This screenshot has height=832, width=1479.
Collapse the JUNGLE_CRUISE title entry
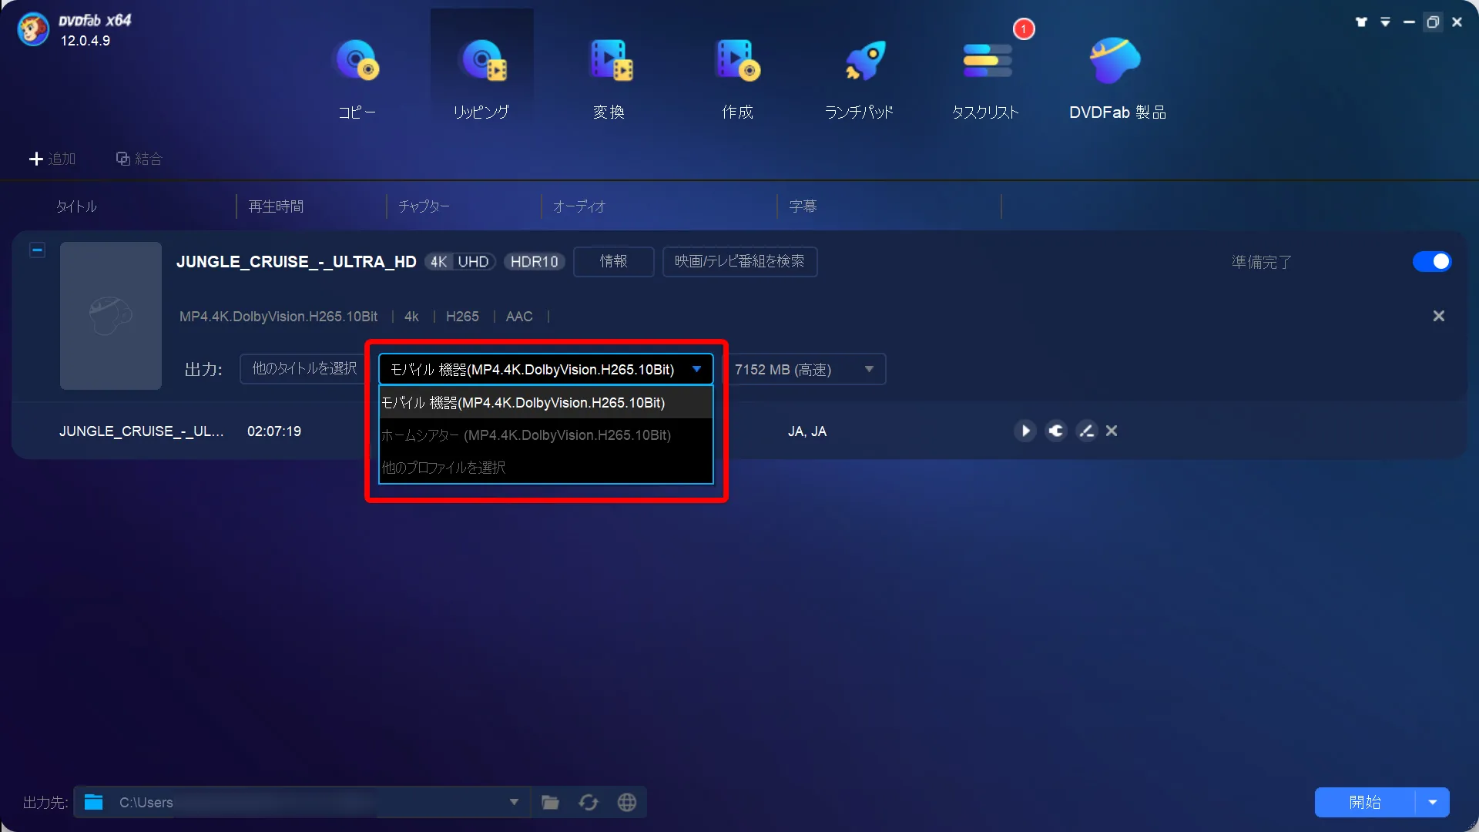[x=37, y=250]
